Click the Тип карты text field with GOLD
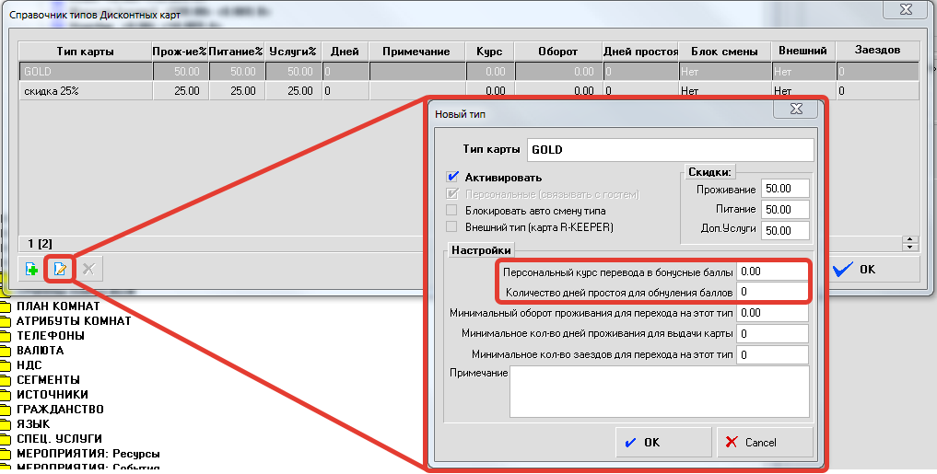The width and height of the screenshot is (937, 474). tap(670, 150)
